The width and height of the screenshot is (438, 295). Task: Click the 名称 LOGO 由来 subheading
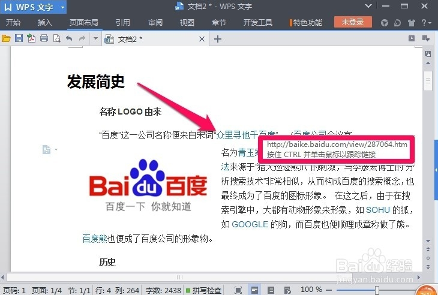pyautogui.click(x=130, y=112)
